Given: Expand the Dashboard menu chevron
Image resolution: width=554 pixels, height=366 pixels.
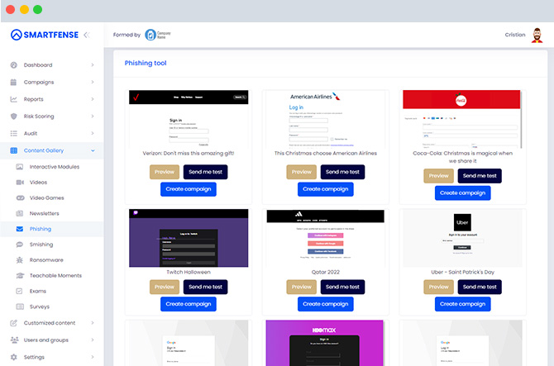Looking at the screenshot, I should (x=93, y=65).
